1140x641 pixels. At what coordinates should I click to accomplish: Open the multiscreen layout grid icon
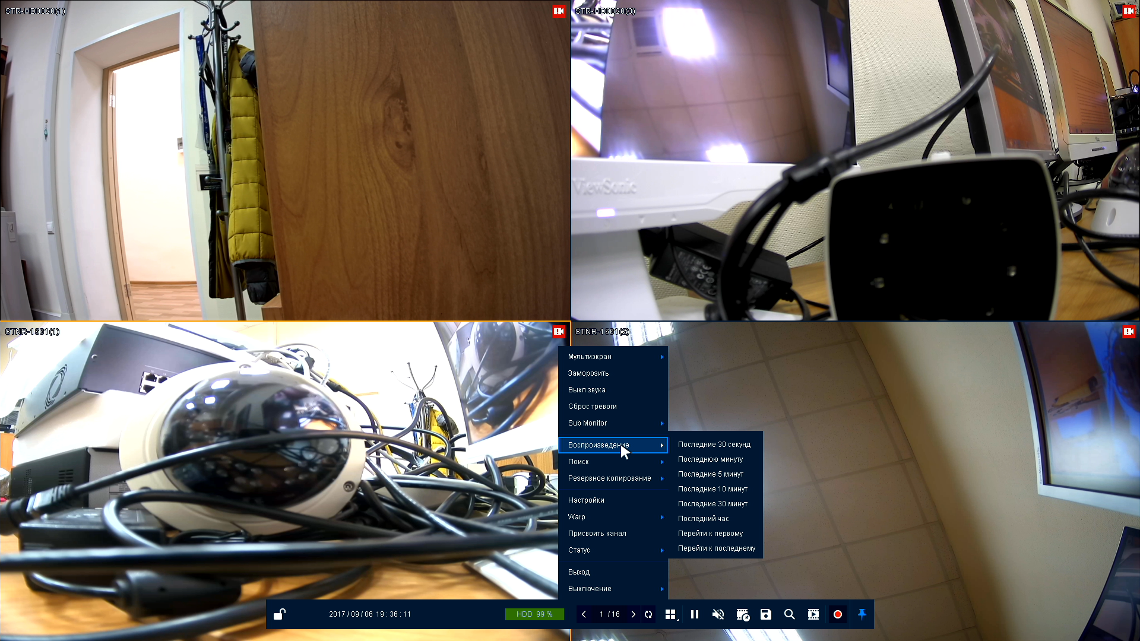[670, 614]
